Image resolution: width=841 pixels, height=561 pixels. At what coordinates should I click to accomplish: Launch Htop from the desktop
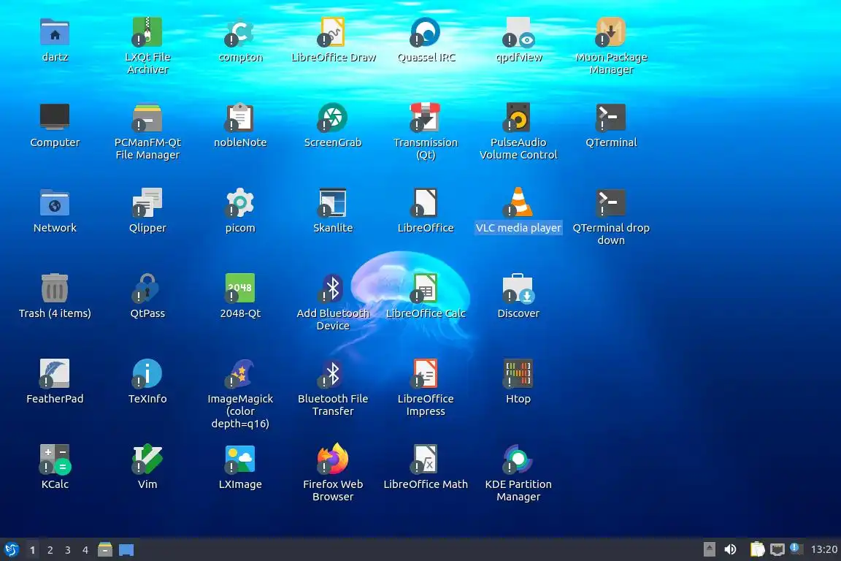coord(518,374)
